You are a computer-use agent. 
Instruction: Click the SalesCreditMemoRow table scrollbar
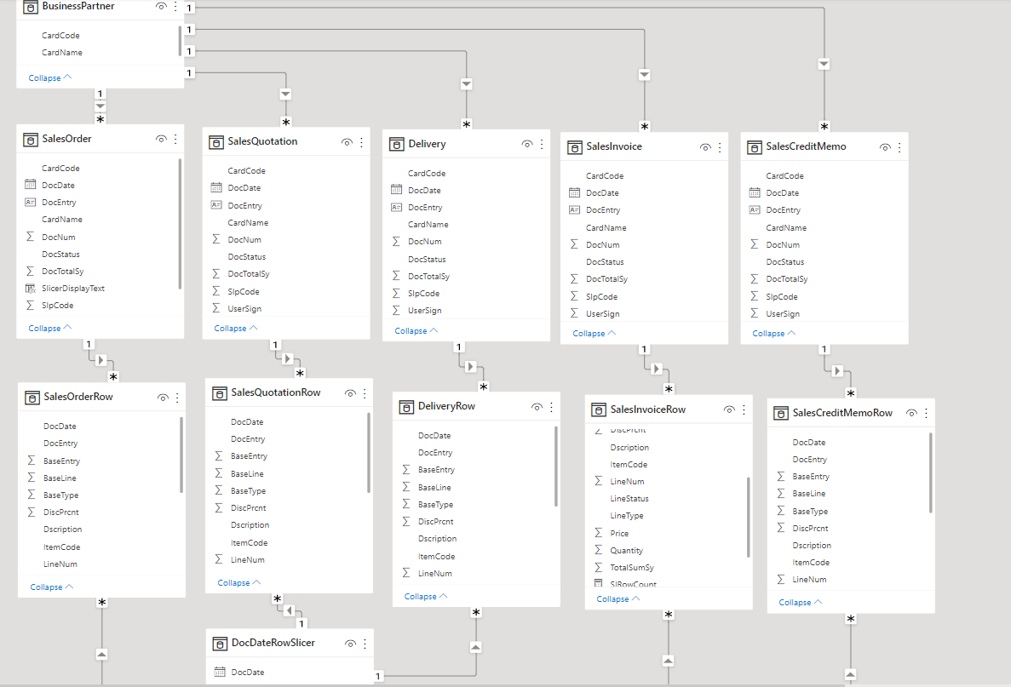click(930, 473)
